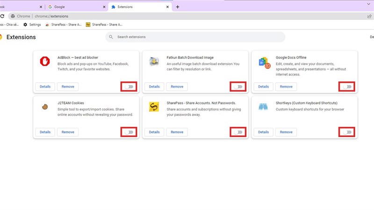Open Google Docs Offline Details
Viewport: 374px width, 210px height.
[x=263, y=87]
